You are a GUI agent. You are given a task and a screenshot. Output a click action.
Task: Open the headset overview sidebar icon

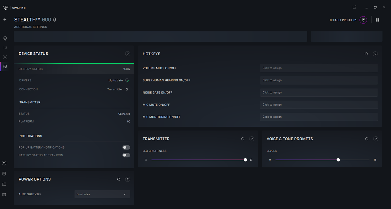coord(5,38)
